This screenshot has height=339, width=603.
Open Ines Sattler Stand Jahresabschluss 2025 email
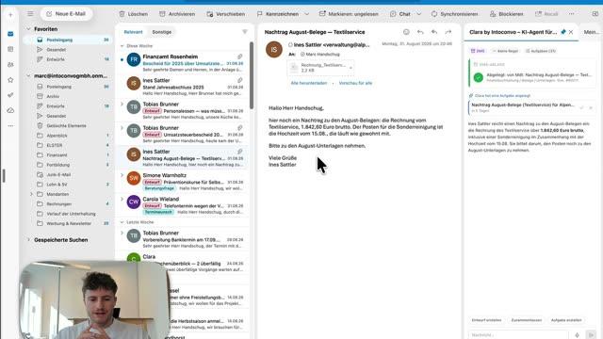tap(183, 87)
